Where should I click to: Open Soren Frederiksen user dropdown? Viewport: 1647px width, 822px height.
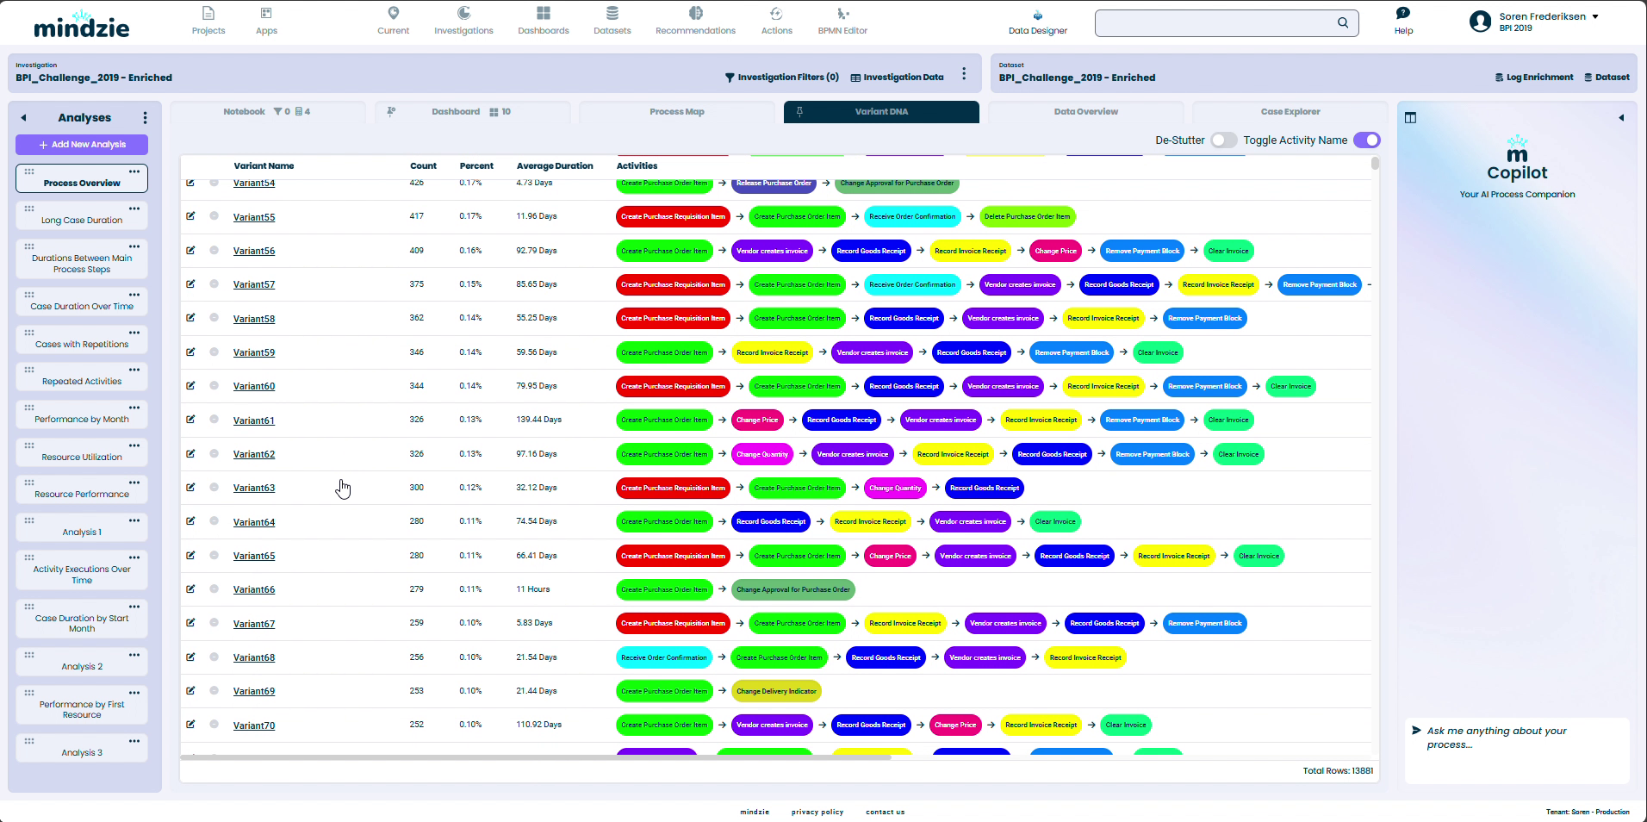point(1594,16)
